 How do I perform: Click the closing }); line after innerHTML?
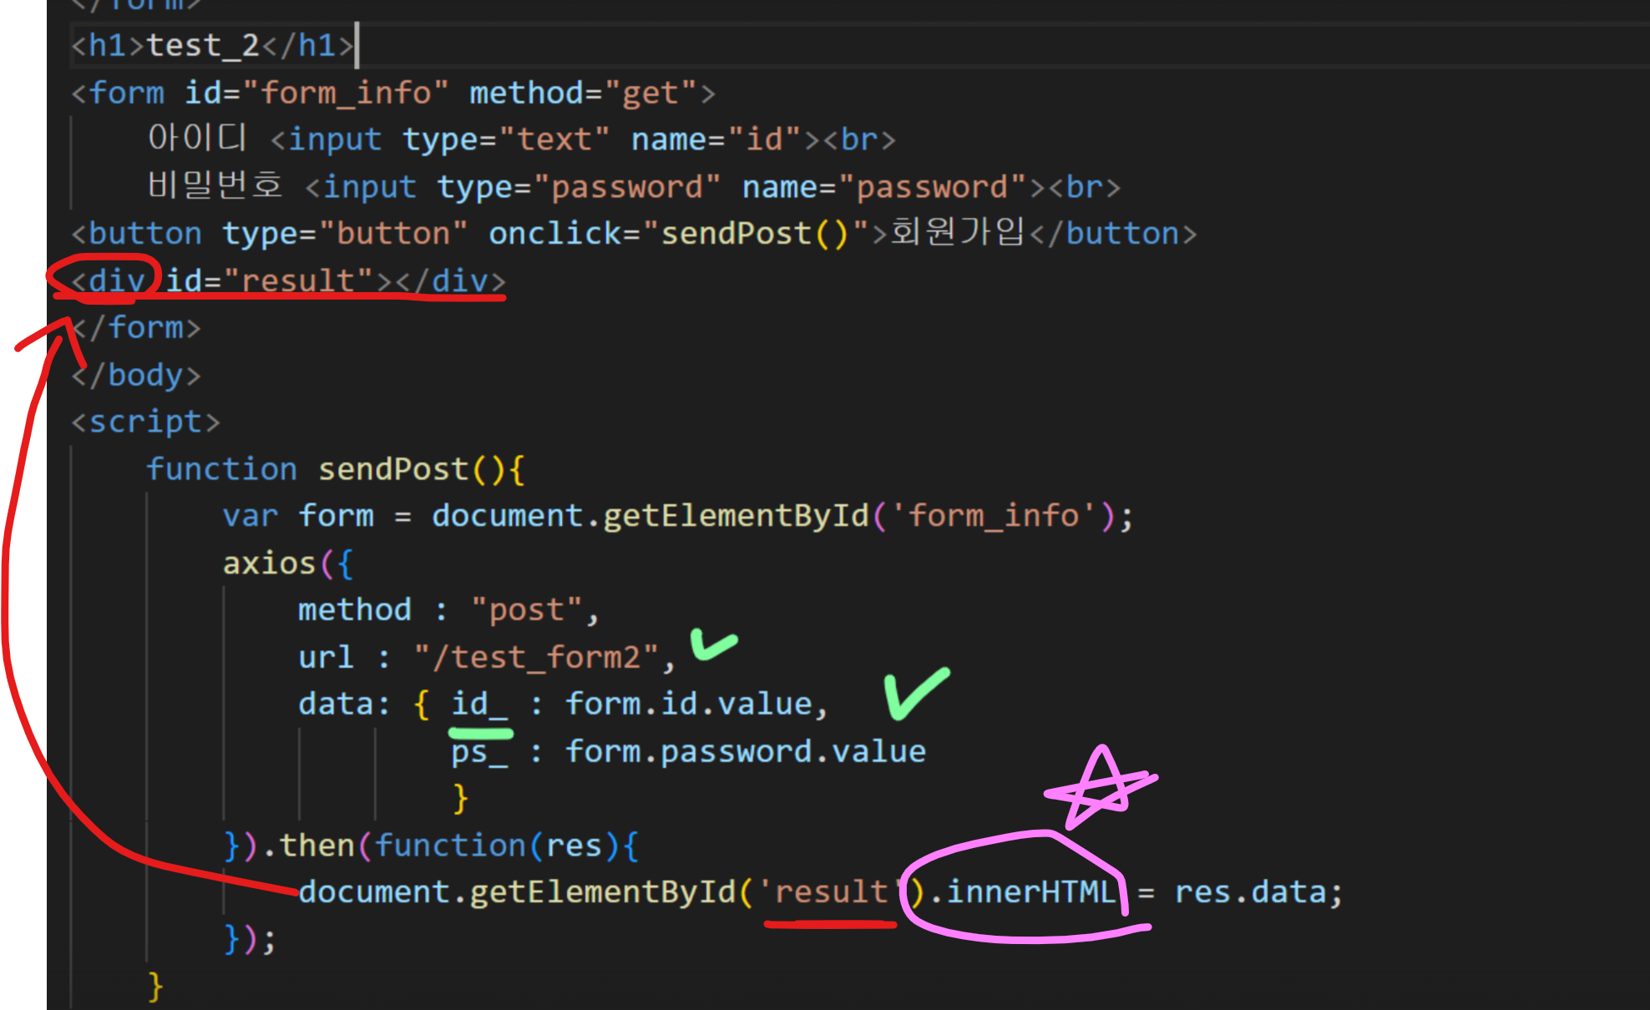(250, 939)
